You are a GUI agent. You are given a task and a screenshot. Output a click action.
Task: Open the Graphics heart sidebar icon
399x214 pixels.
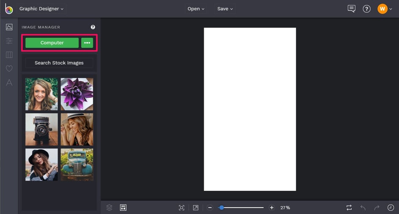[x=9, y=68]
